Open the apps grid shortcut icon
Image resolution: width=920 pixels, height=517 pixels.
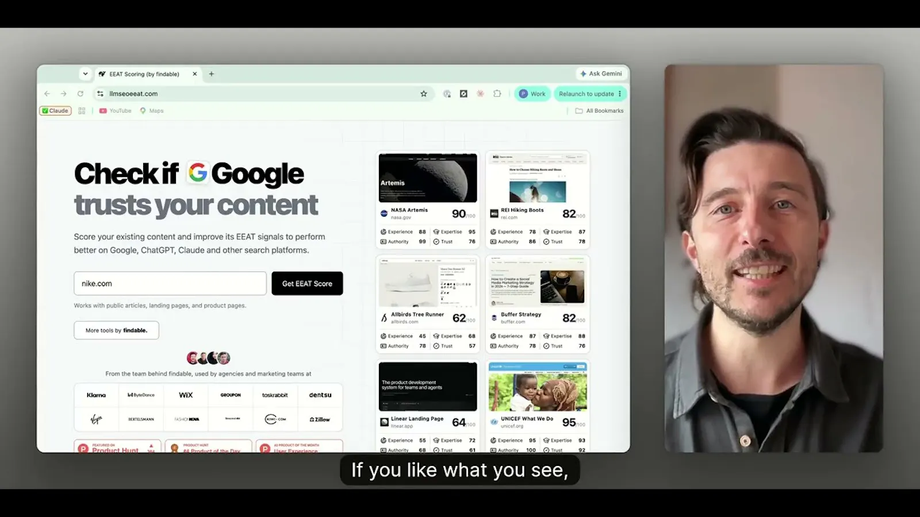pyautogui.click(x=82, y=111)
